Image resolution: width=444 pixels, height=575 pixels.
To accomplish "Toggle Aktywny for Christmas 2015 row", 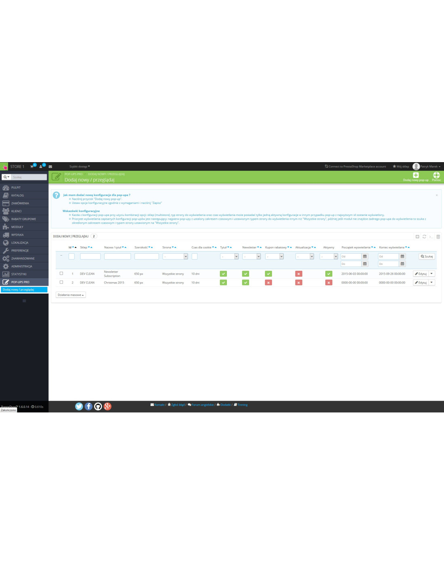I will pyautogui.click(x=329, y=283).
